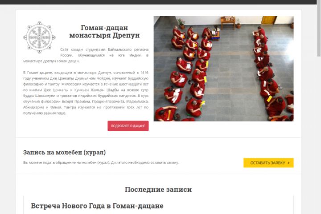Click the ПОДРОБНЕЕ О ДАЦАНЕ button

128,126
